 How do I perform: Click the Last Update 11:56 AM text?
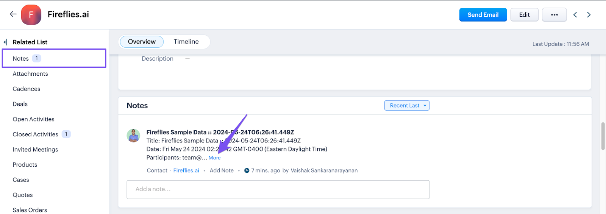pos(561,44)
